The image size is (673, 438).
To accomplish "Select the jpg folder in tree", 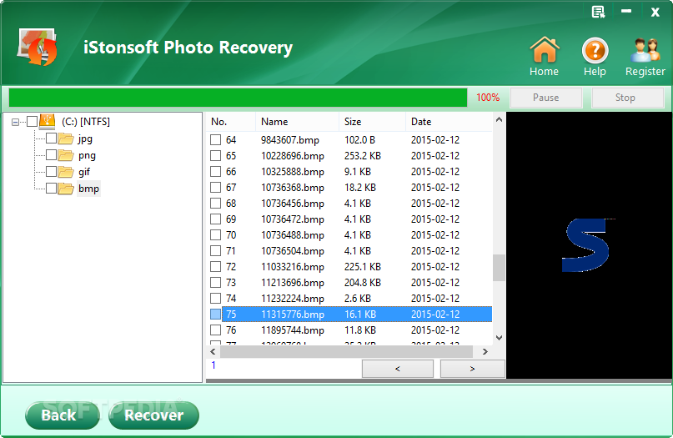I will (85, 138).
